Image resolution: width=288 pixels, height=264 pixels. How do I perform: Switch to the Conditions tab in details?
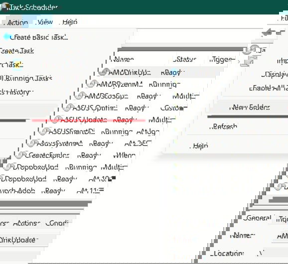[x=57, y=223]
